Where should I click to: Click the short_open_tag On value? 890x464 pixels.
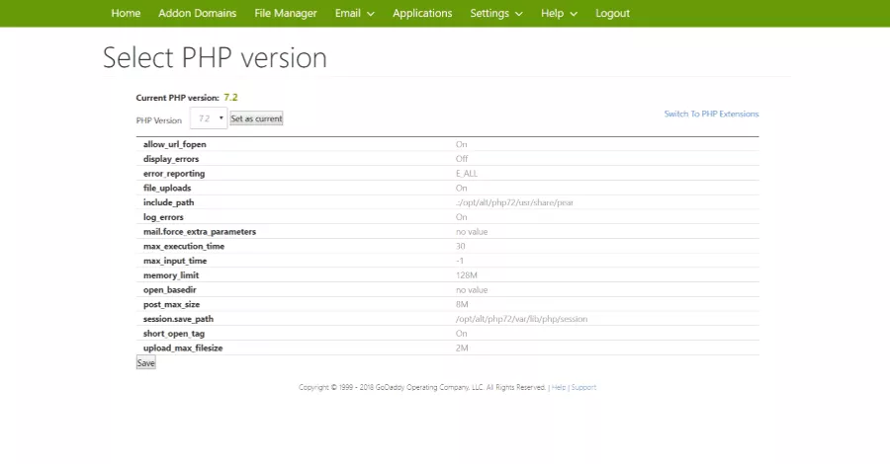(x=462, y=334)
